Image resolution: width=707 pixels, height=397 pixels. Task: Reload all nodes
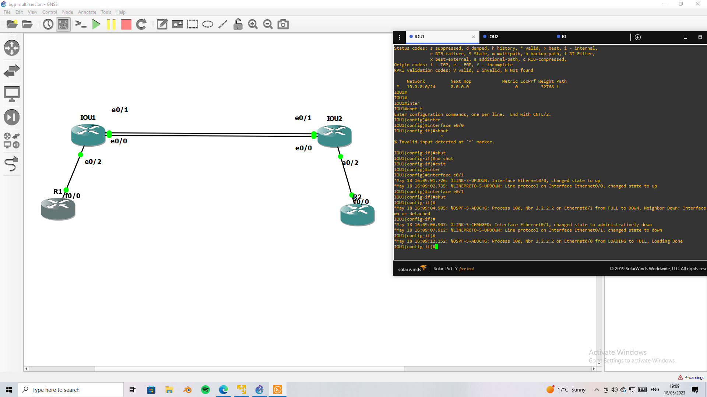(141, 25)
